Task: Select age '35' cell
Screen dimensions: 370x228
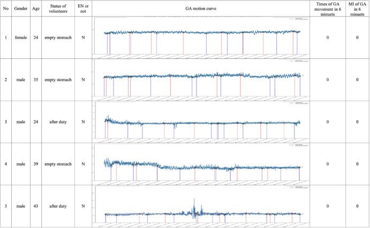Action: click(x=36, y=80)
